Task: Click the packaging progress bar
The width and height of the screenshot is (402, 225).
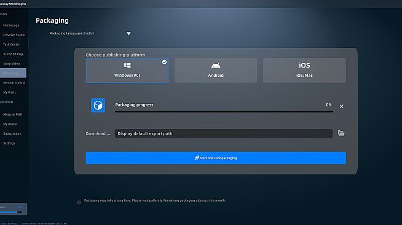Action: click(x=224, y=112)
